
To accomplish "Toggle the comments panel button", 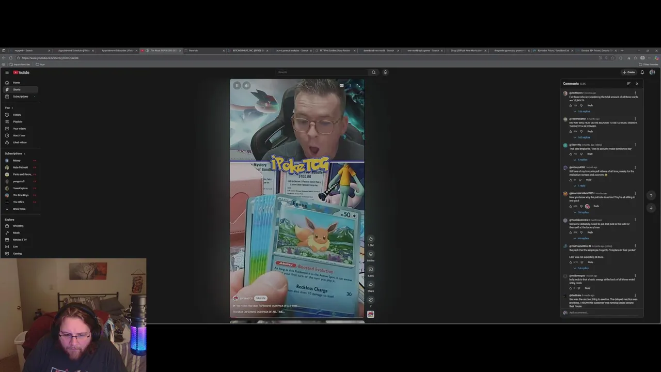I will click(x=370, y=269).
